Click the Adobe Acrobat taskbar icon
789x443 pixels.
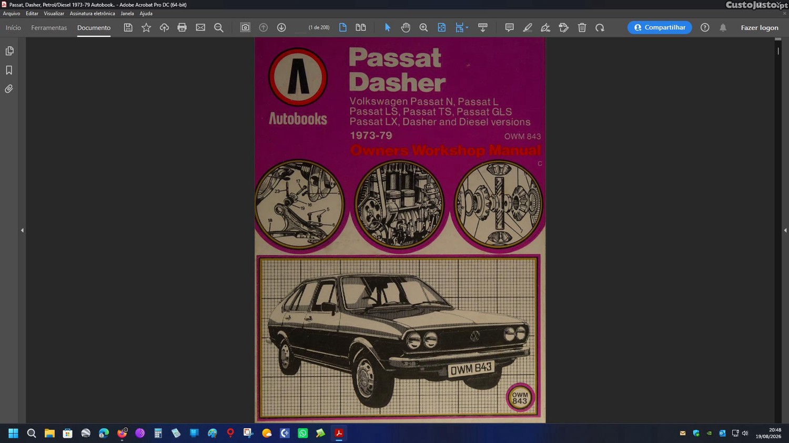(x=339, y=433)
